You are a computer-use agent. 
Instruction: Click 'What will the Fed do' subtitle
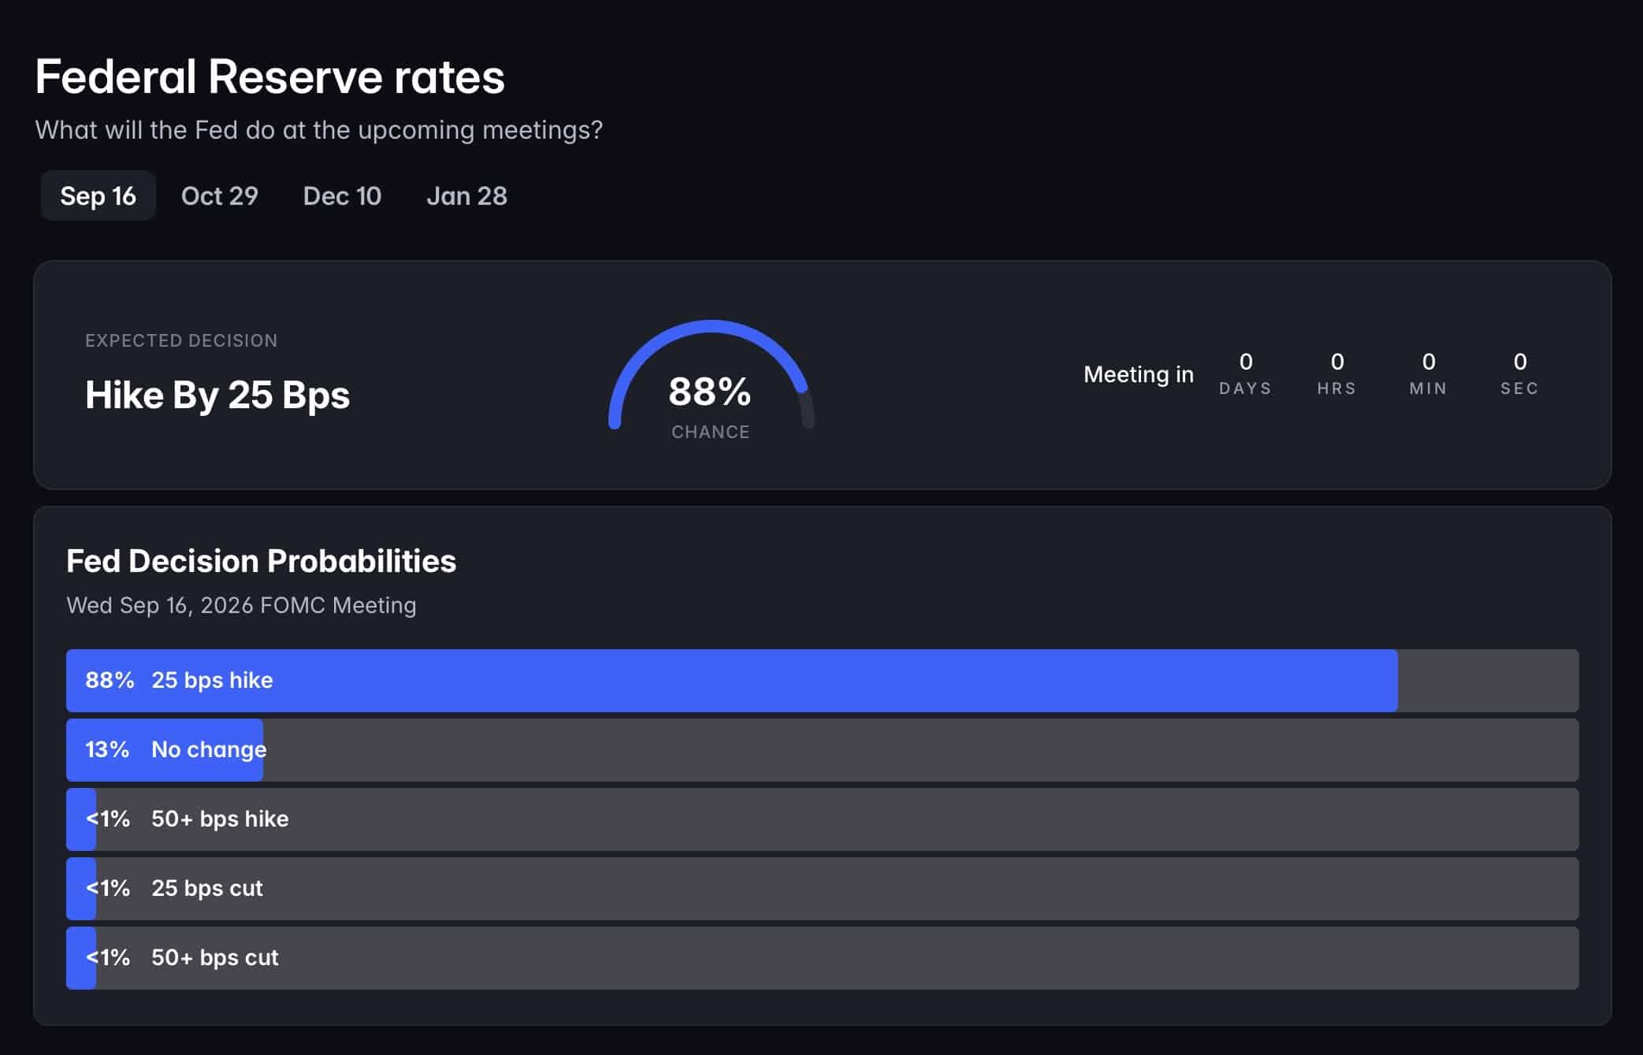tap(319, 130)
